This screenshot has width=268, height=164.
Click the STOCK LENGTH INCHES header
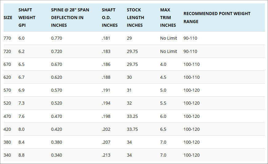135,18
